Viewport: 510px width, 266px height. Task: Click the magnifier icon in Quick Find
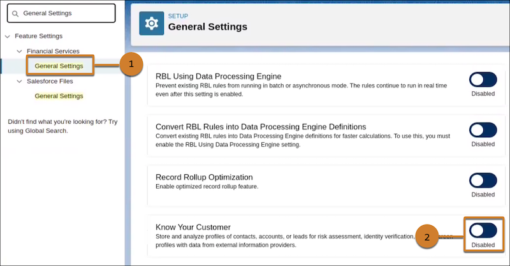point(15,13)
